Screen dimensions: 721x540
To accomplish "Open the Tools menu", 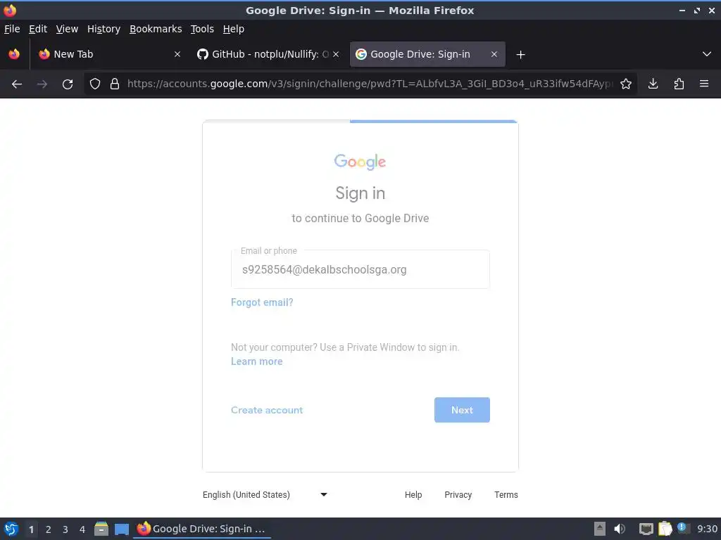I will 202,29.
